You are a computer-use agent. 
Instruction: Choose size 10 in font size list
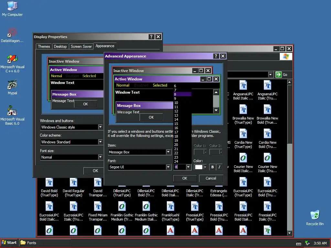(182, 103)
